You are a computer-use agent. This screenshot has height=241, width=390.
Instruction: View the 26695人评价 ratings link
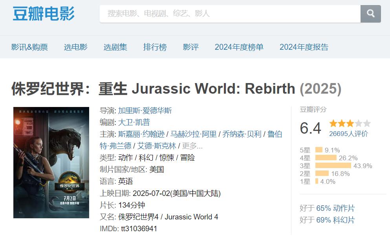(x=348, y=134)
